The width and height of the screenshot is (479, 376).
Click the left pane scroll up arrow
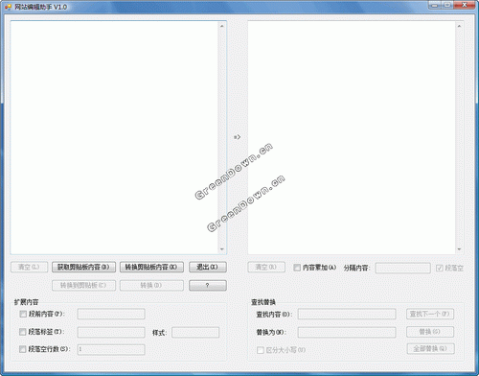pyautogui.click(x=222, y=26)
